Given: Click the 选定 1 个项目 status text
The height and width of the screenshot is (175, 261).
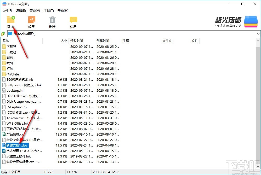Looking at the screenshot, I should click(10, 172).
